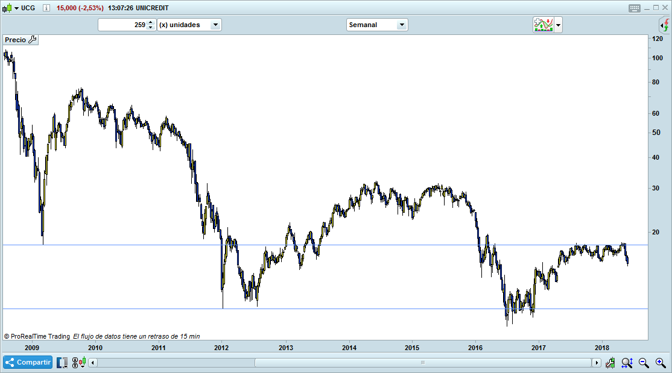Screen dimensions: 672x373
Task: Click the Compartir share button
Action: pos(28,363)
